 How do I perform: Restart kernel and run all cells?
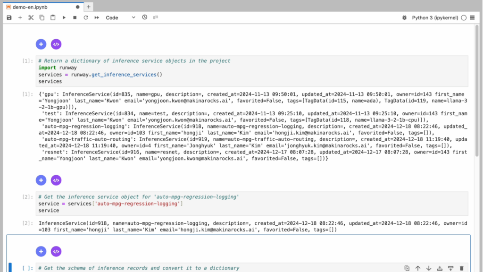[x=97, y=17]
